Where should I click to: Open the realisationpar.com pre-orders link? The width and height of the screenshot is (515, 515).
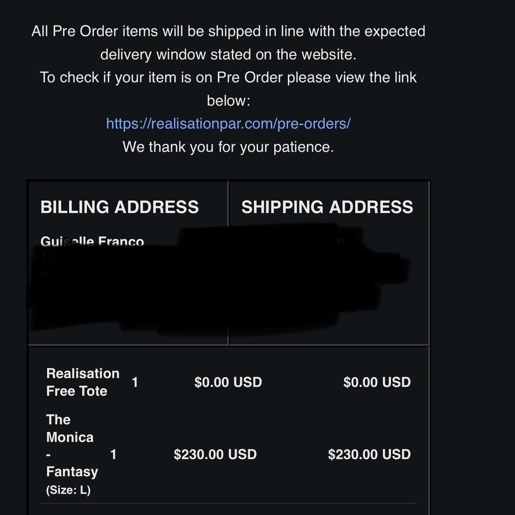pyautogui.click(x=228, y=124)
